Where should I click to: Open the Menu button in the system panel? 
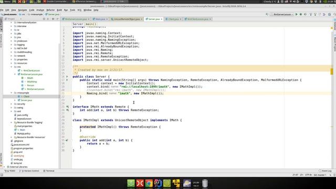[6, 2]
